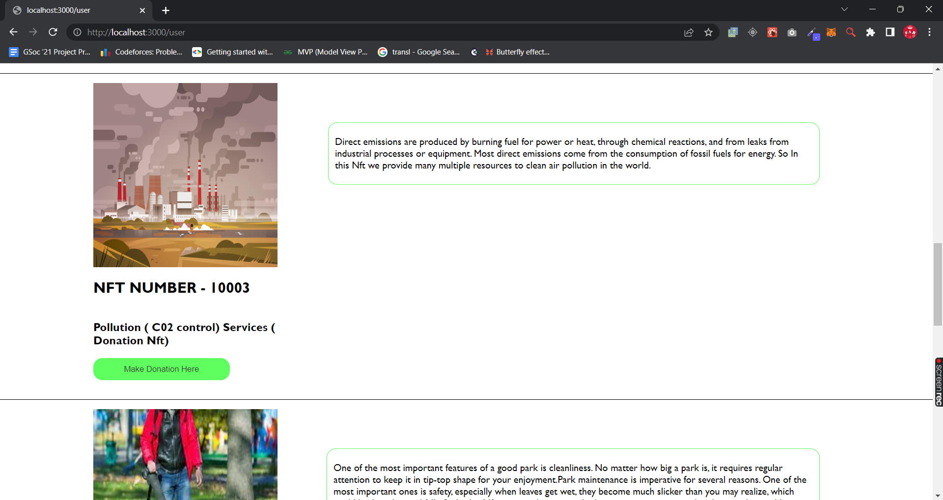Open the eyedropper color picker extension
Screen dimensions: 943x500
[x=812, y=33]
